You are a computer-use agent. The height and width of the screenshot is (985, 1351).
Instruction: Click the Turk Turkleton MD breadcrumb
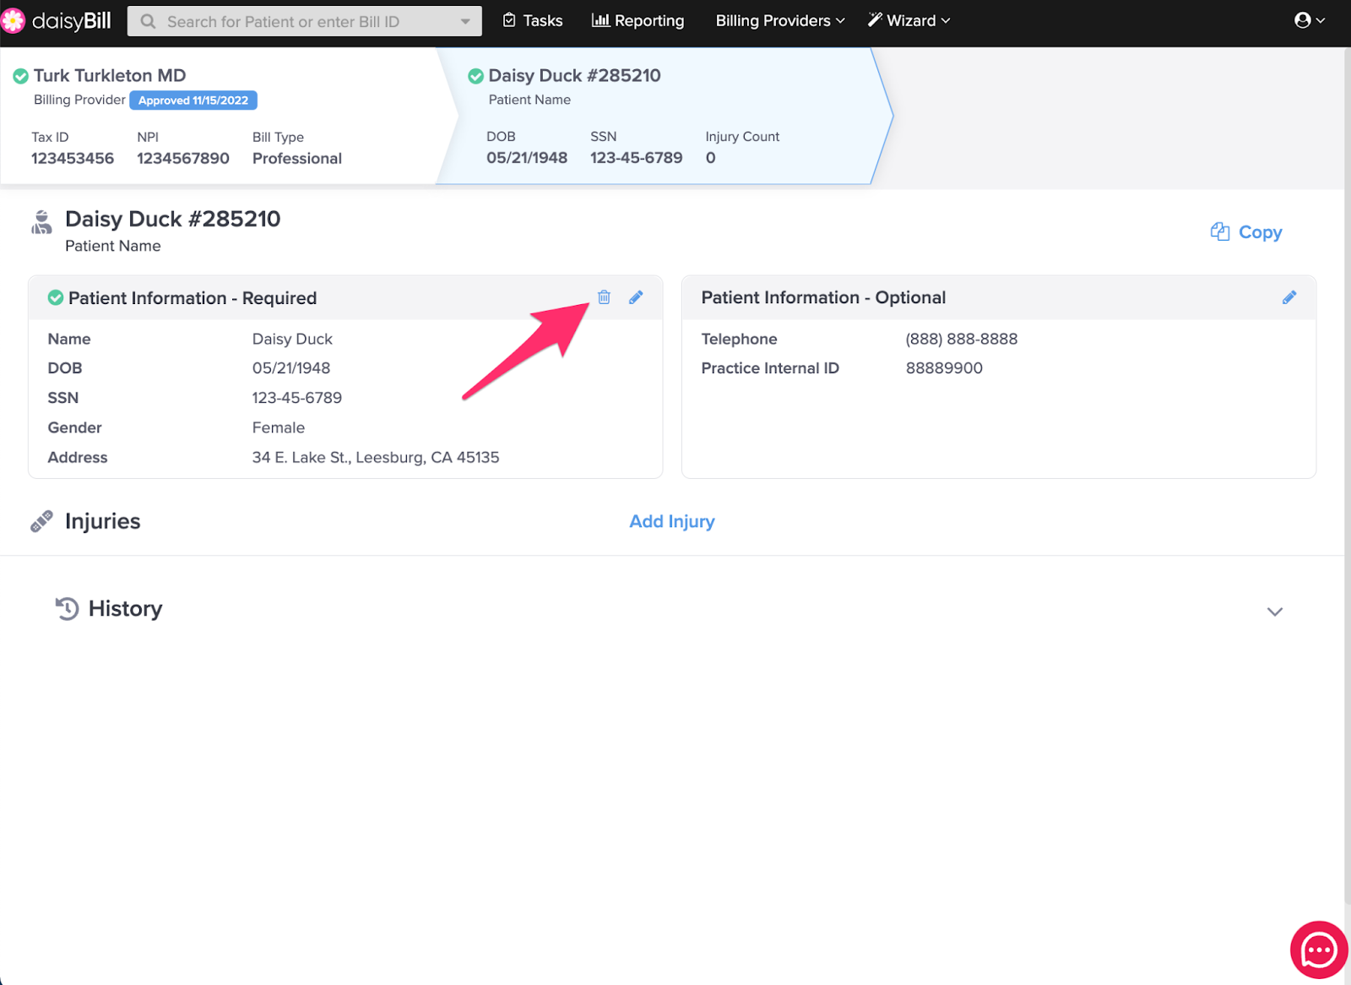click(x=110, y=76)
